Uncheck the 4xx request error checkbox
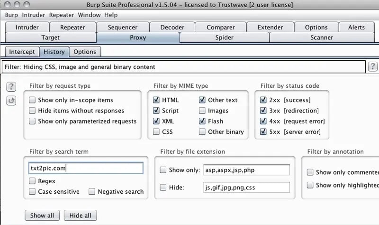 pyautogui.click(x=263, y=121)
